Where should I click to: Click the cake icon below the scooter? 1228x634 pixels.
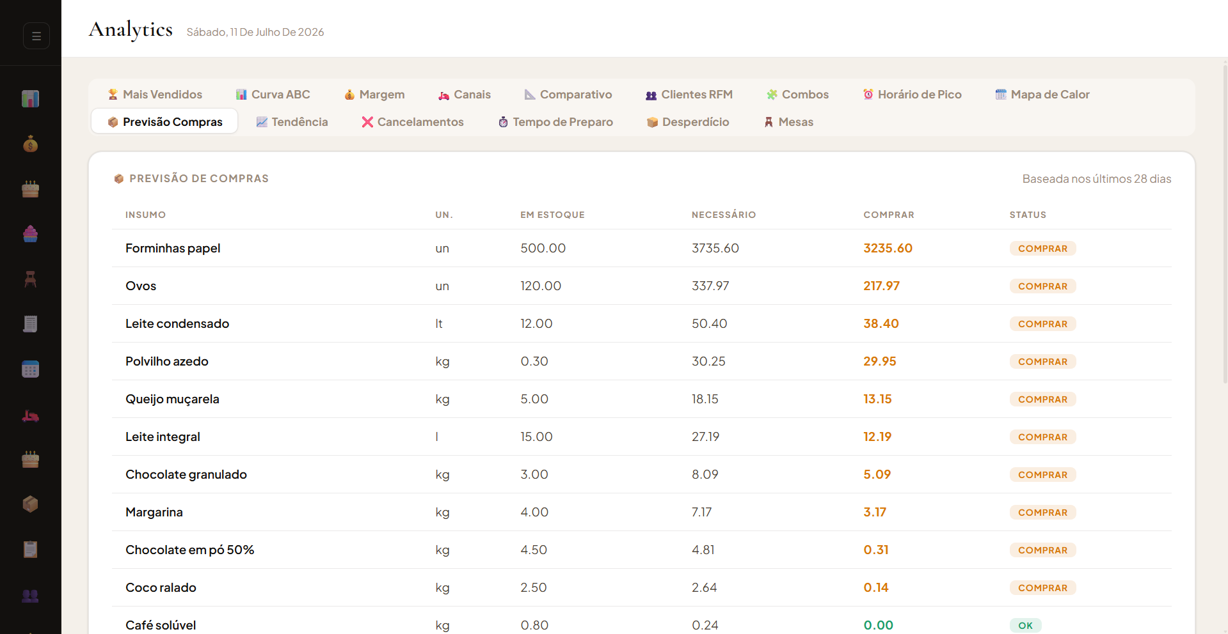click(30, 459)
